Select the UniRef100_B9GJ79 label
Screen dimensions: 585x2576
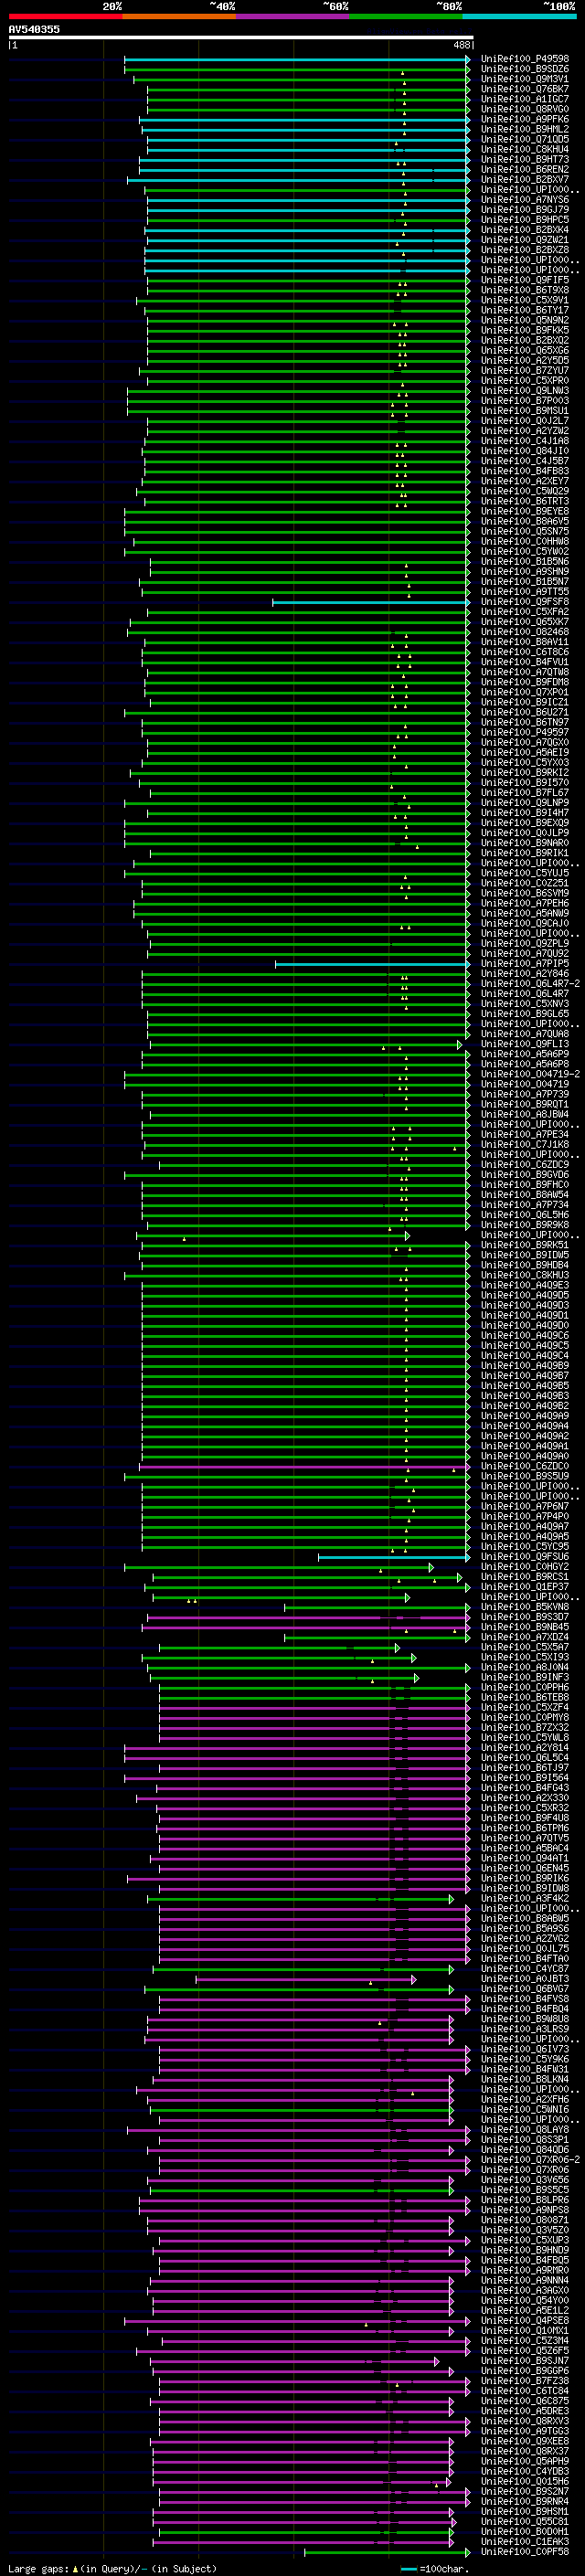click(x=524, y=210)
